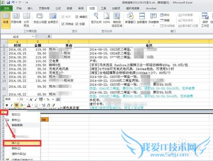Click merge and center icon in mini toolbar
Image resolution: width=213 pixels, height=161 pixels.
point(58,99)
